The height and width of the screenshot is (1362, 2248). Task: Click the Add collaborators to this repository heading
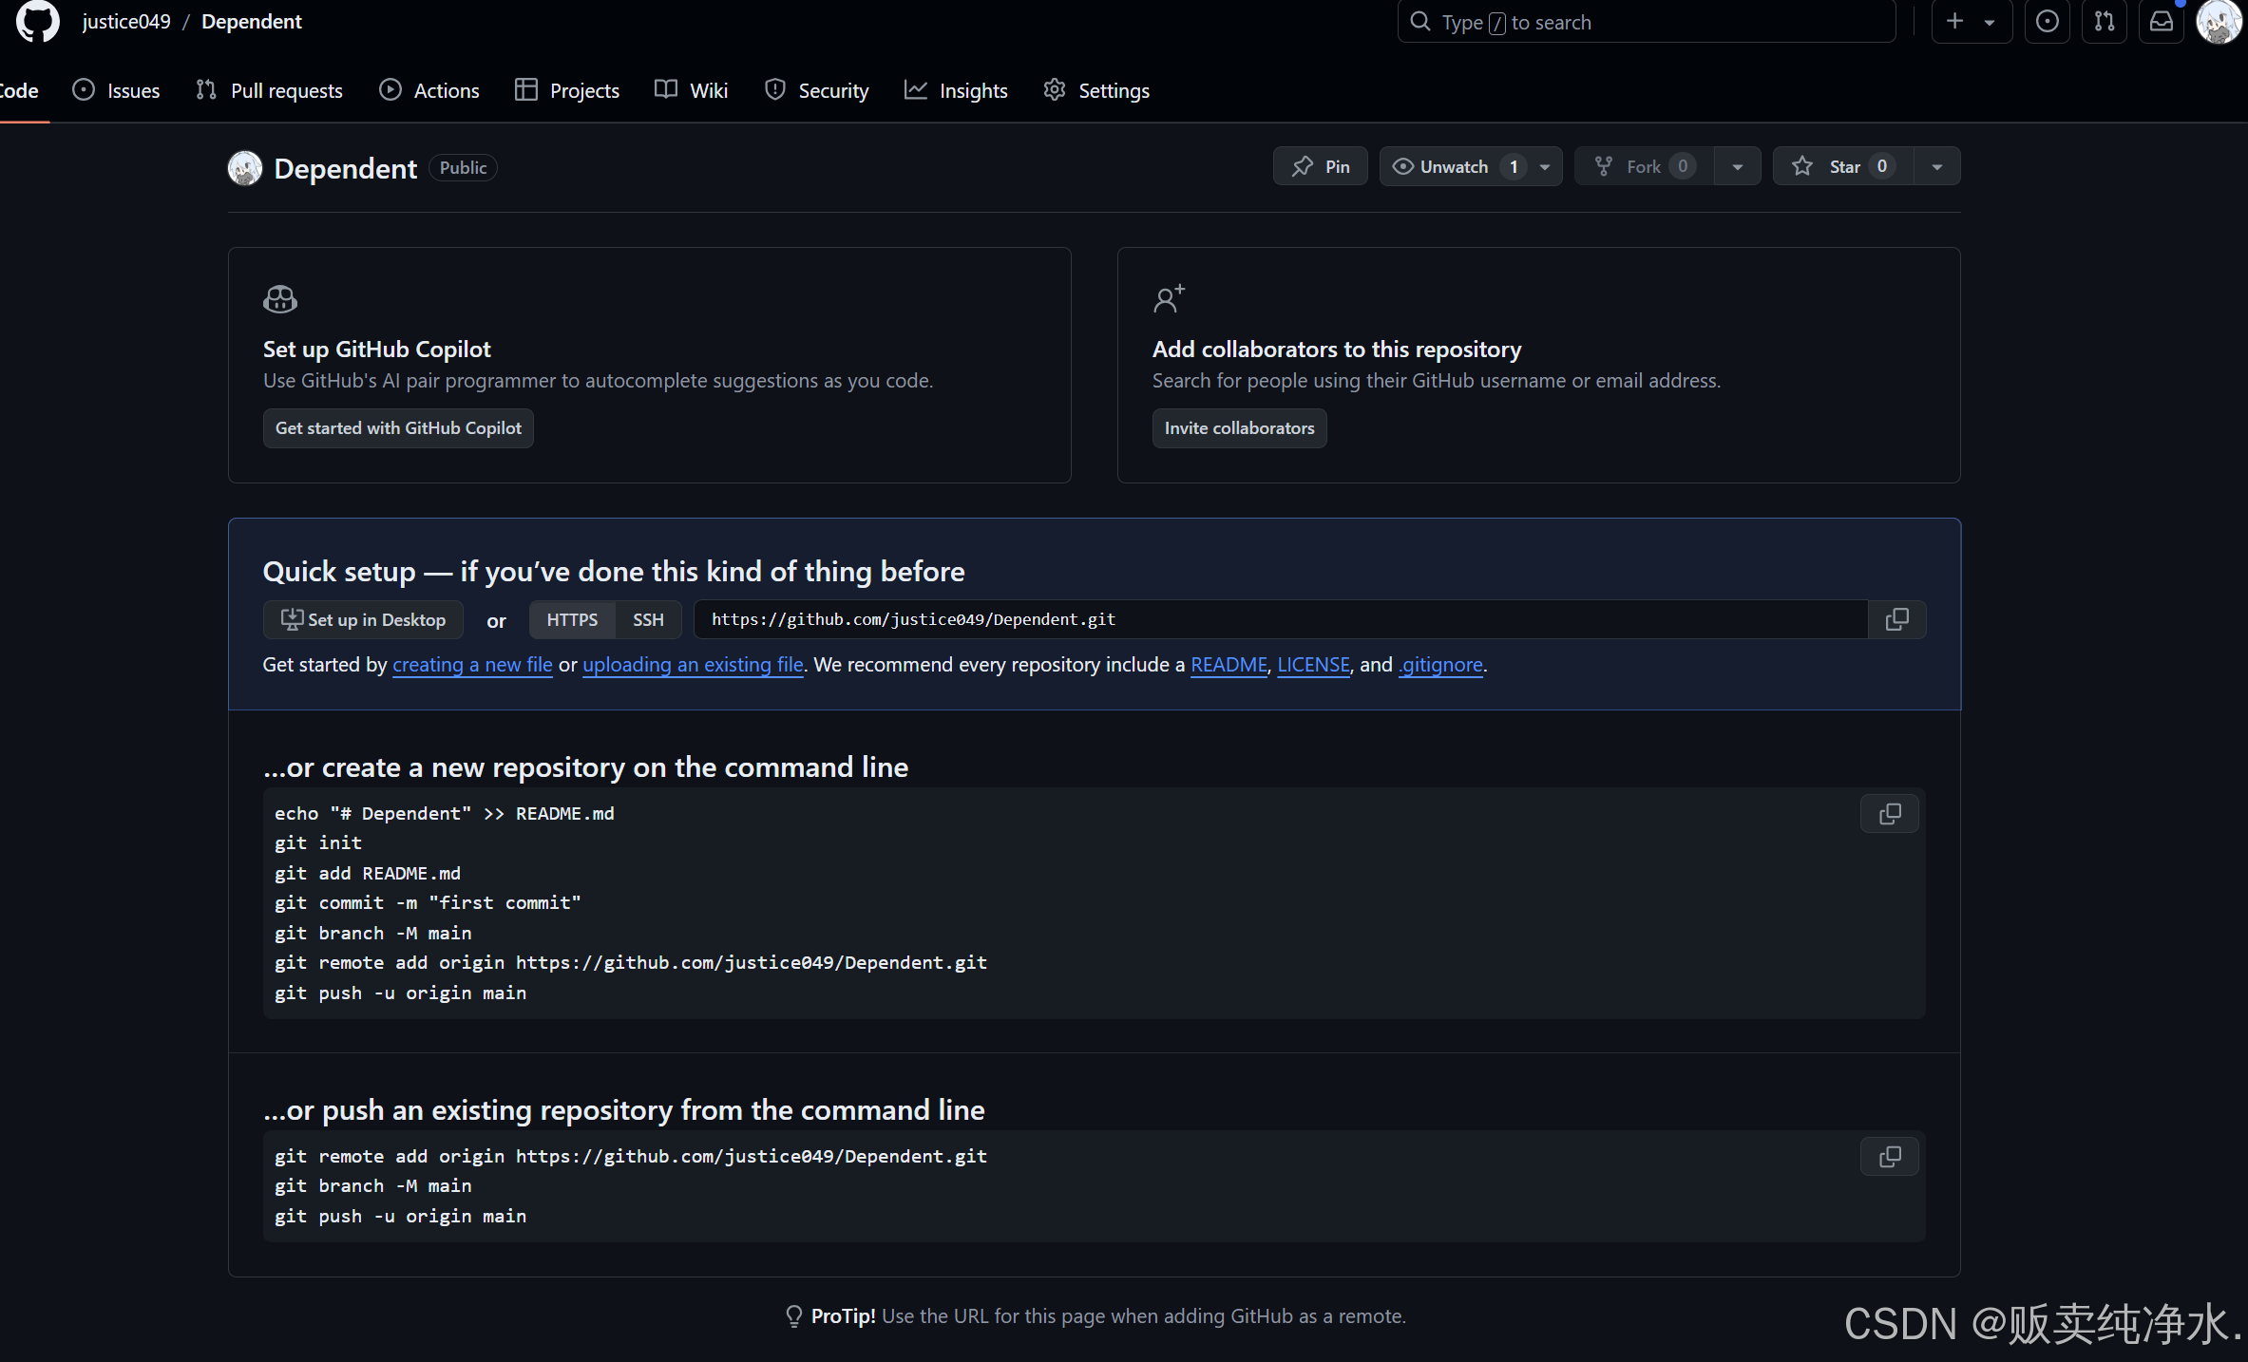click(1337, 350)
